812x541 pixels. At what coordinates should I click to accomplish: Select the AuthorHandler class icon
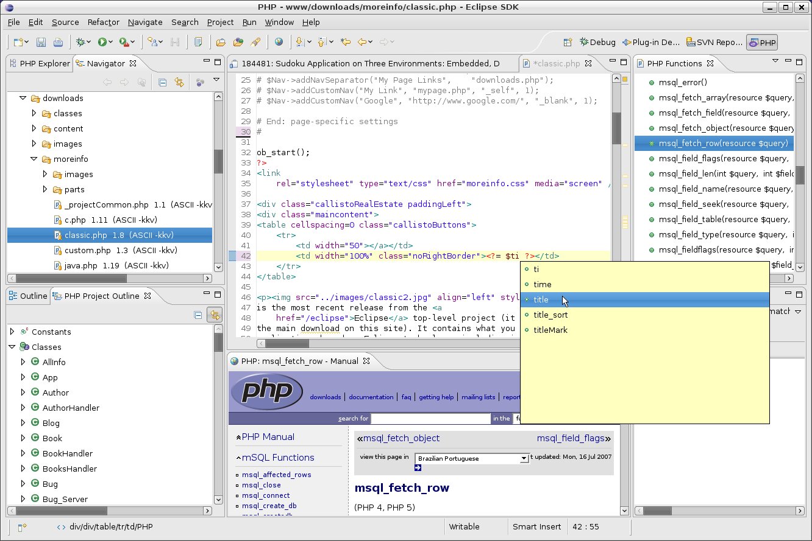(x=35, y=408)
